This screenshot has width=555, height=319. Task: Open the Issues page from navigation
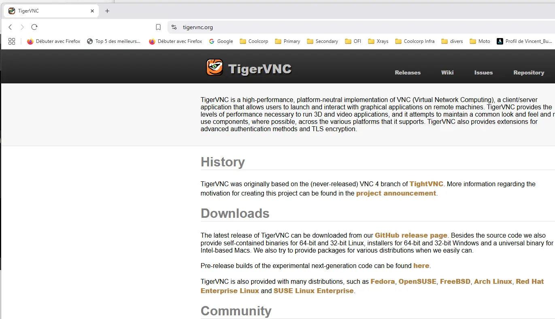(x=483, y=72)
